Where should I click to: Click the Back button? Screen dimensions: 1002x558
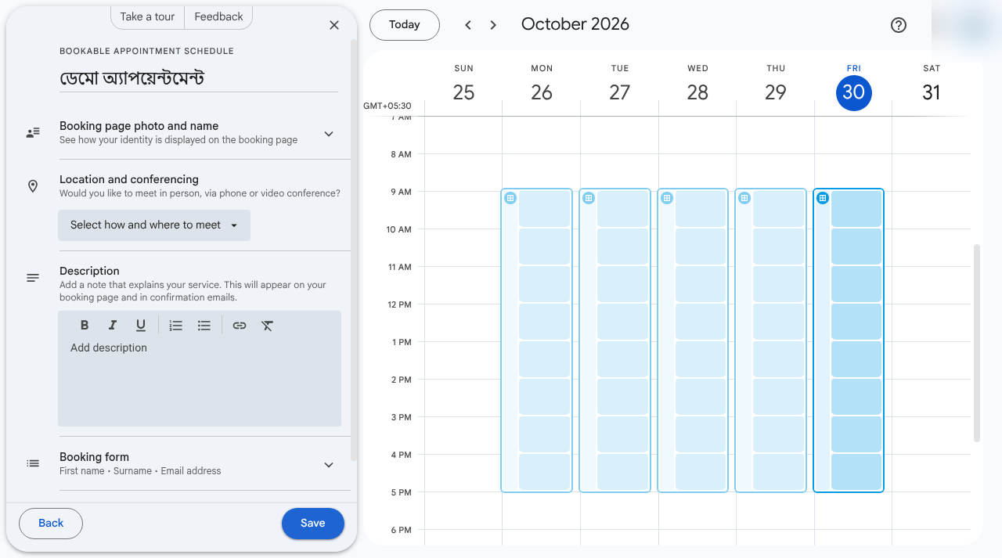pos(51,524)
